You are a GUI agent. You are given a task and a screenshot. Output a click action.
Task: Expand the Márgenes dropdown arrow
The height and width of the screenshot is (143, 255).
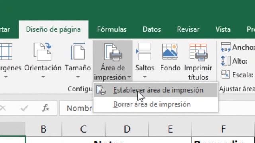tap(6, 77)
